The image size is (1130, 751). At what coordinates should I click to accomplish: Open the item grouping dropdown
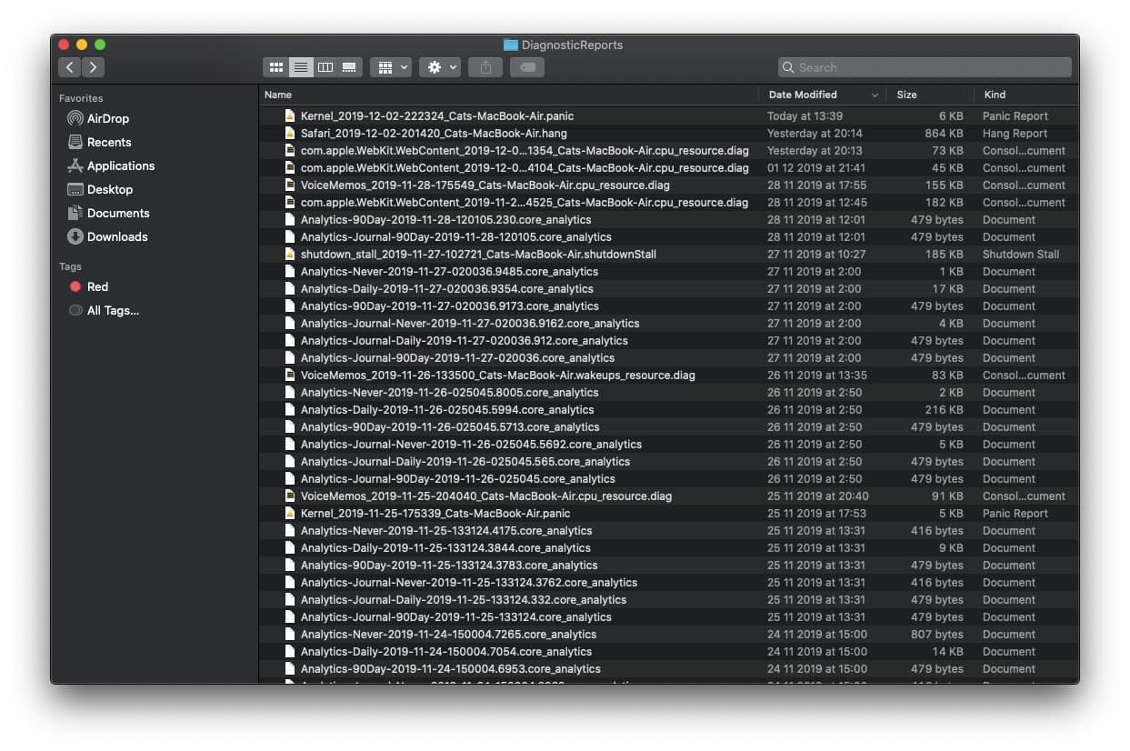tap(390, 66)
